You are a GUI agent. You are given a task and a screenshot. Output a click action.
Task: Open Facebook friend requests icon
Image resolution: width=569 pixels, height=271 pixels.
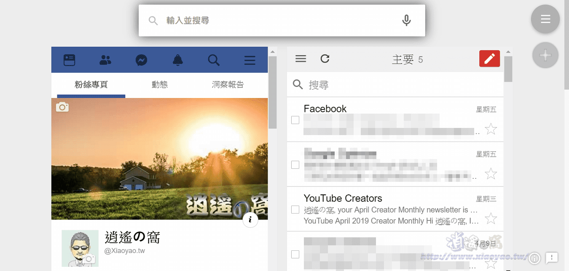[x=105, y=60]
